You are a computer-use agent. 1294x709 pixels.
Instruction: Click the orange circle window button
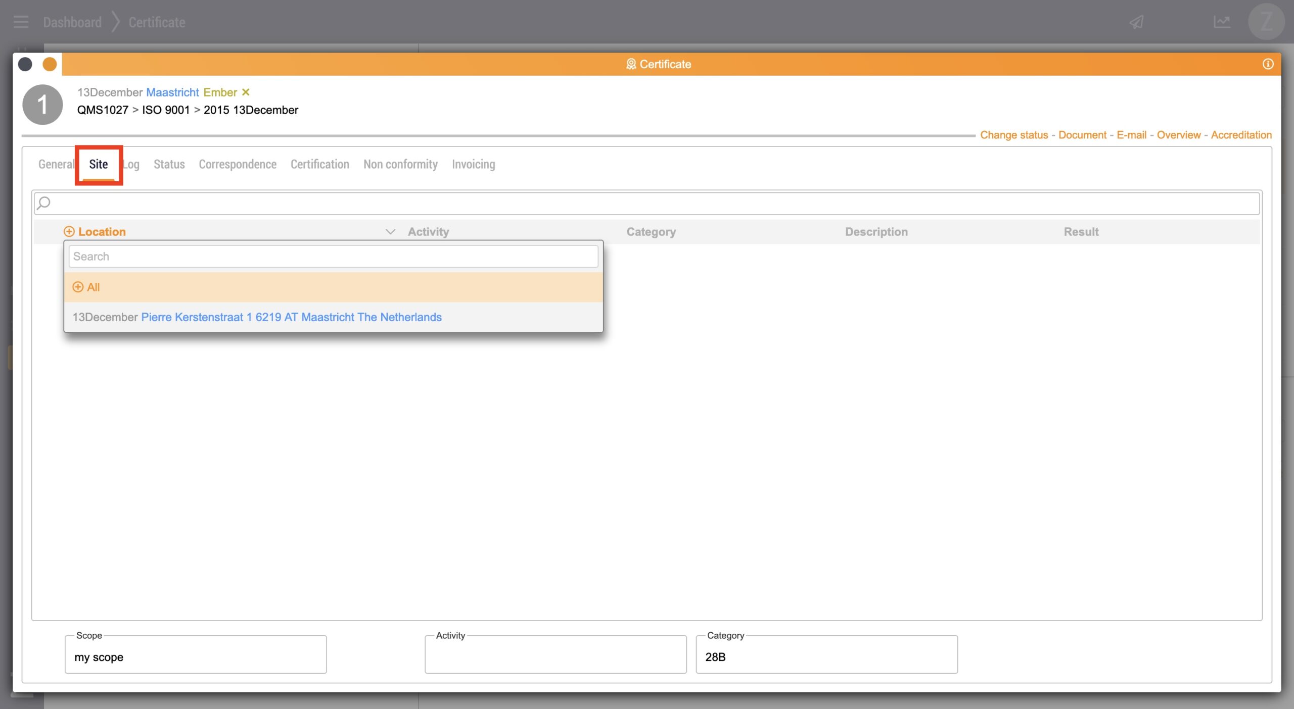[50, 64]
